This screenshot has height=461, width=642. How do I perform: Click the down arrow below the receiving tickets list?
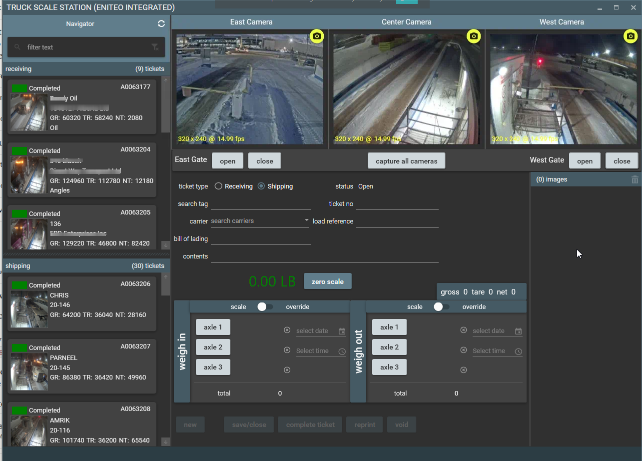point(165,245)
